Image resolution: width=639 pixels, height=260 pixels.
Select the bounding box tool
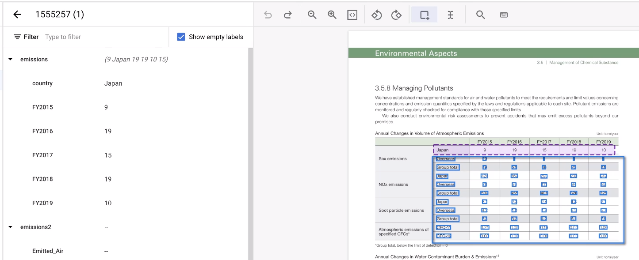coord(425,15)
